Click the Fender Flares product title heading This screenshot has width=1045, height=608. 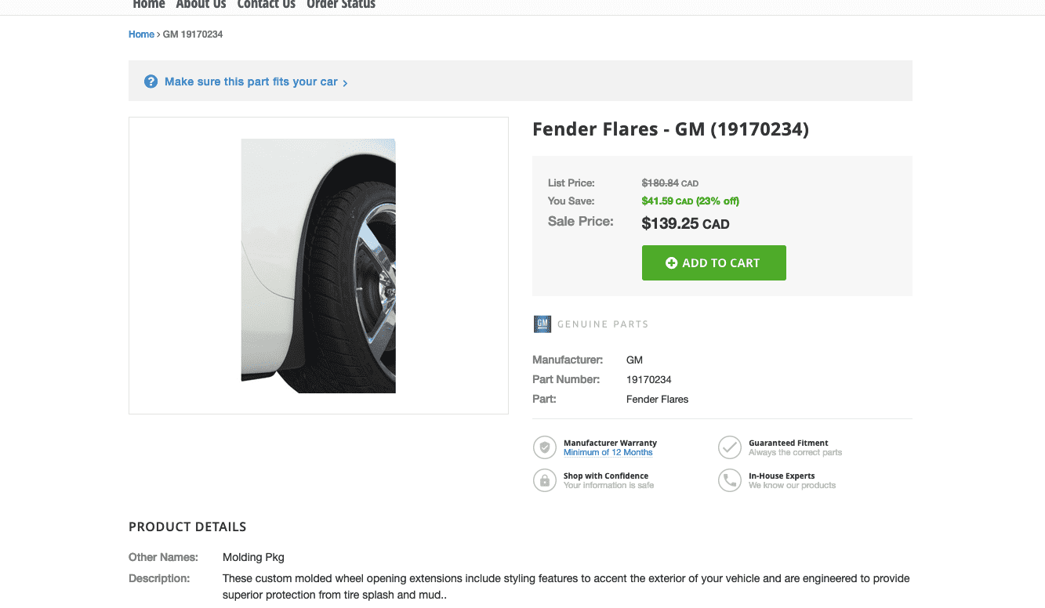click(670, 129)
